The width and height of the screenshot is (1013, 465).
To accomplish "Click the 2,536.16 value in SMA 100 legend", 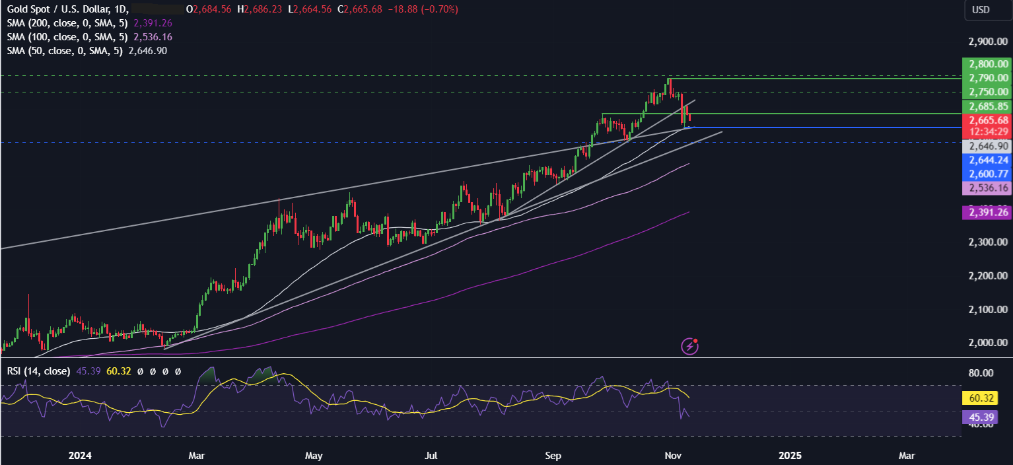I will click(153, 37).
